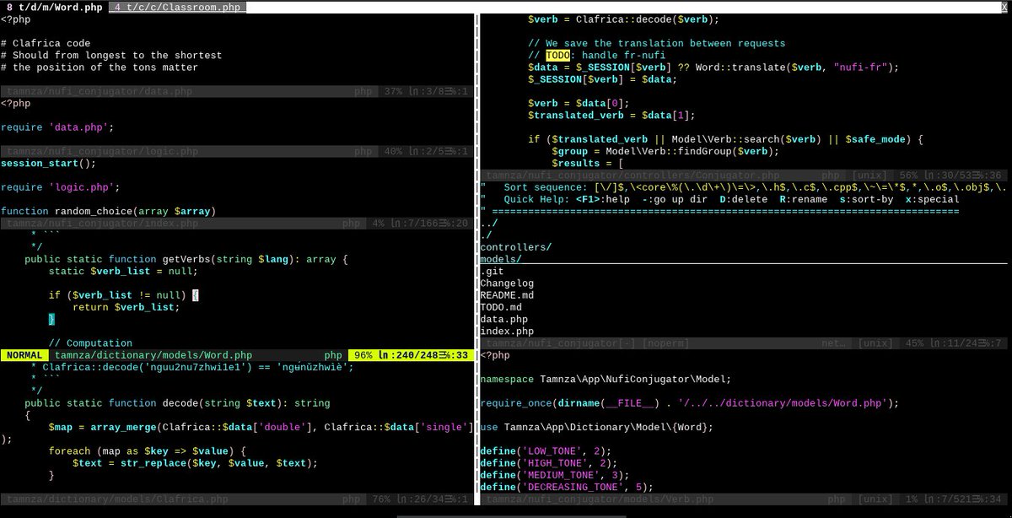Click the '// Computation' comment in Word.php
The height and width of the screenshot is (518, 1012).
[90, 343]
